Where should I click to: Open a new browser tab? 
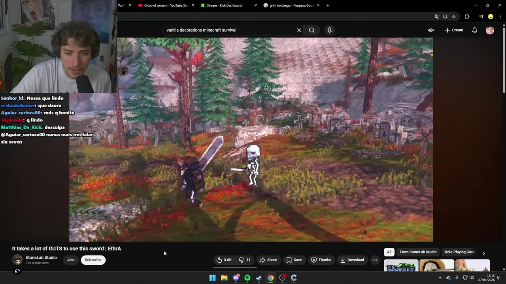[x=328, y=6]
